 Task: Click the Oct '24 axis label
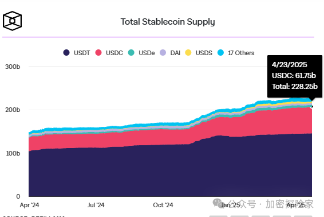point(163,205)
